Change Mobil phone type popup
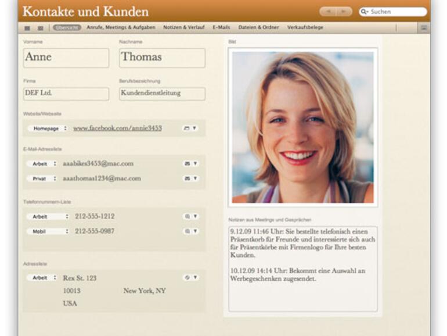The width and height of the screenshot is (447, 336). [48, 231]
